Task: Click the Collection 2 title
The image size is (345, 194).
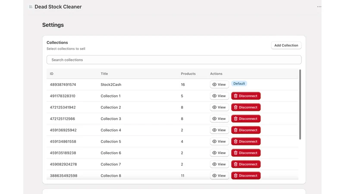Action: click(111, 107)
